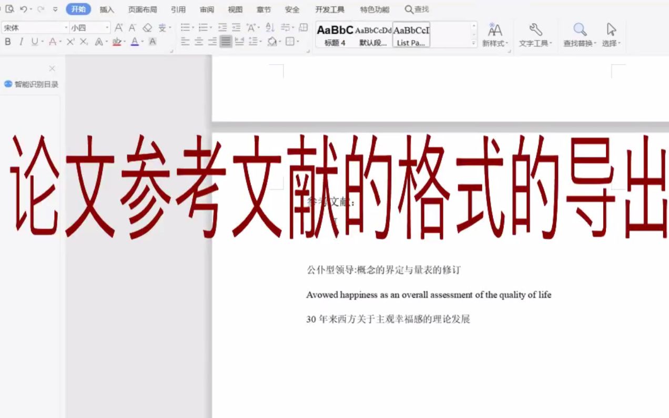The width and height of the screenshot is (669, 418).
Task: Open the font color picker with red underline
Action: click(117, 42)
